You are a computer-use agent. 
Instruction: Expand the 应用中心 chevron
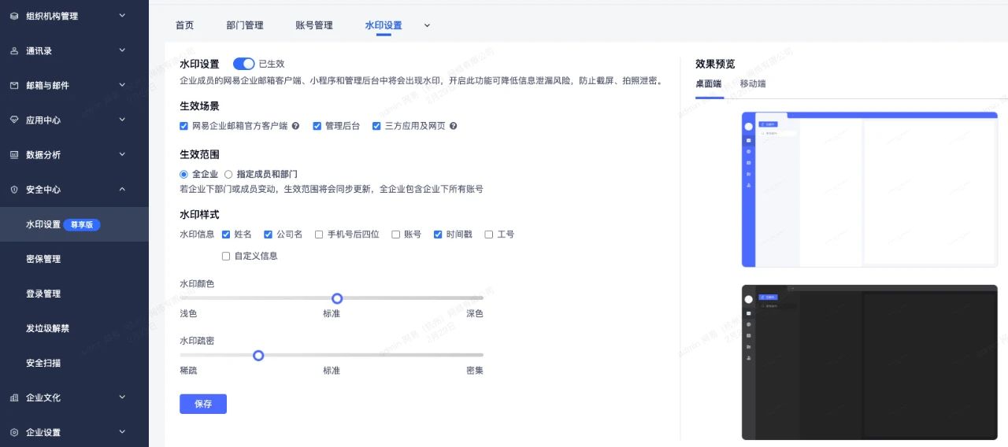[122, 119]
